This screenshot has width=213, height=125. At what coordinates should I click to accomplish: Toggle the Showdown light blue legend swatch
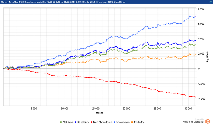click(x=114, y=122)
